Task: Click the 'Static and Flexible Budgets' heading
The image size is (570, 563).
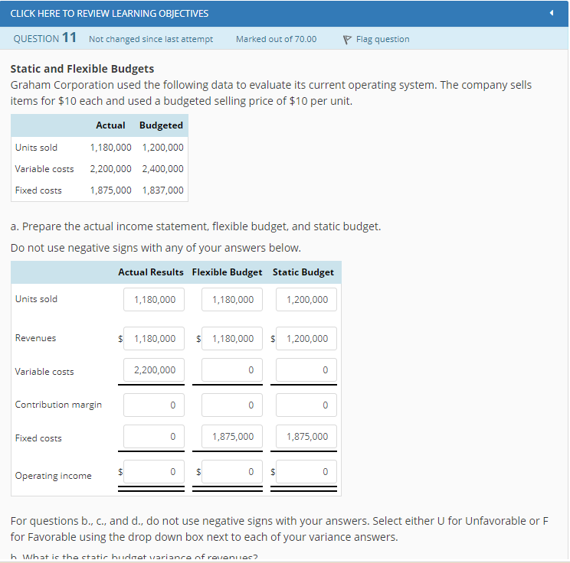Action: coord(82,69)
